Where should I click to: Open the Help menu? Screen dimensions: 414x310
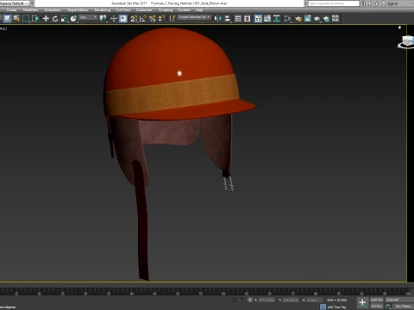[199, 10]
